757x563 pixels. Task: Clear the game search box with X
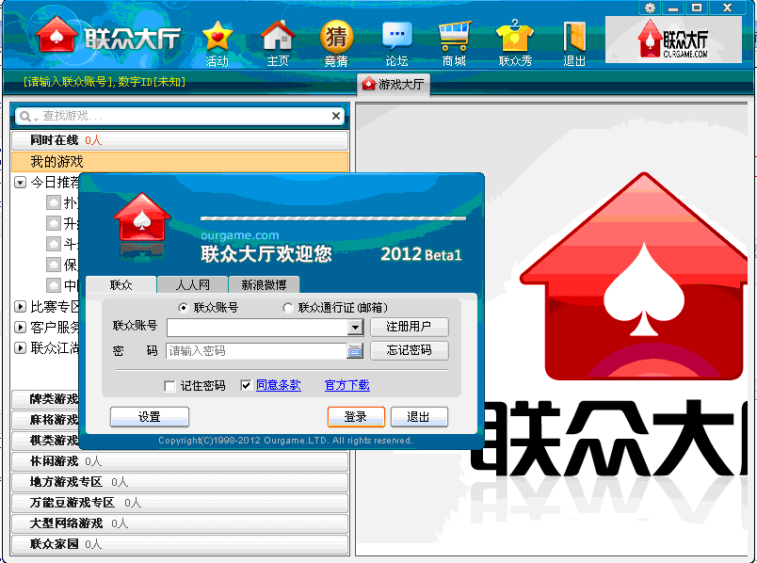click(336, 116)
